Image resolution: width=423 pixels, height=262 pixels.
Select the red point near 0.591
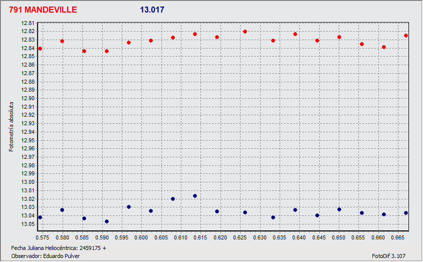(107, 51)
